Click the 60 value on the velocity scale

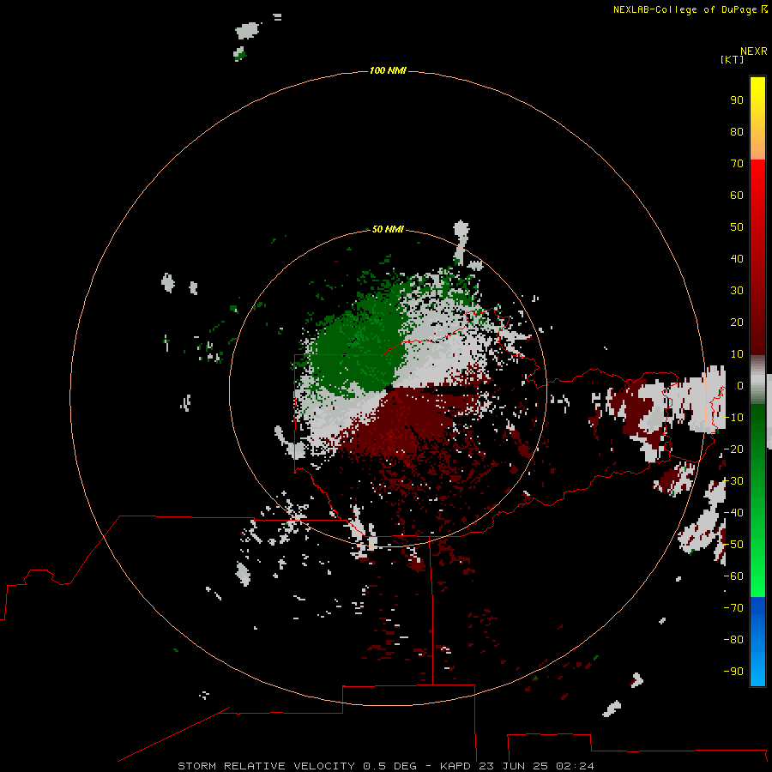click(737, 195)
